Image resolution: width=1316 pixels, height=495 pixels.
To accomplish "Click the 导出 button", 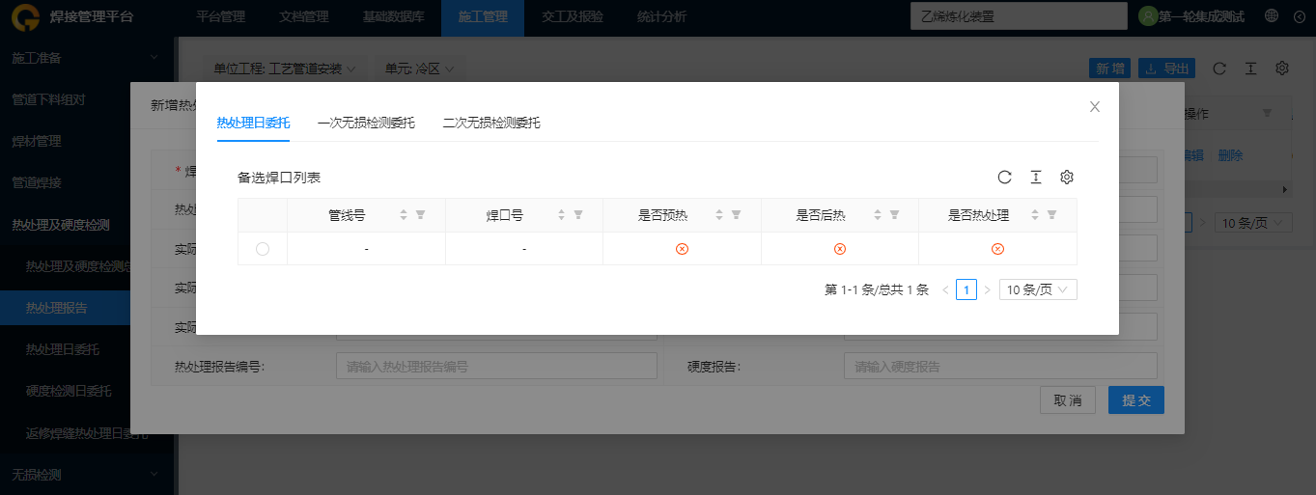I will (x=1167, y=69).
